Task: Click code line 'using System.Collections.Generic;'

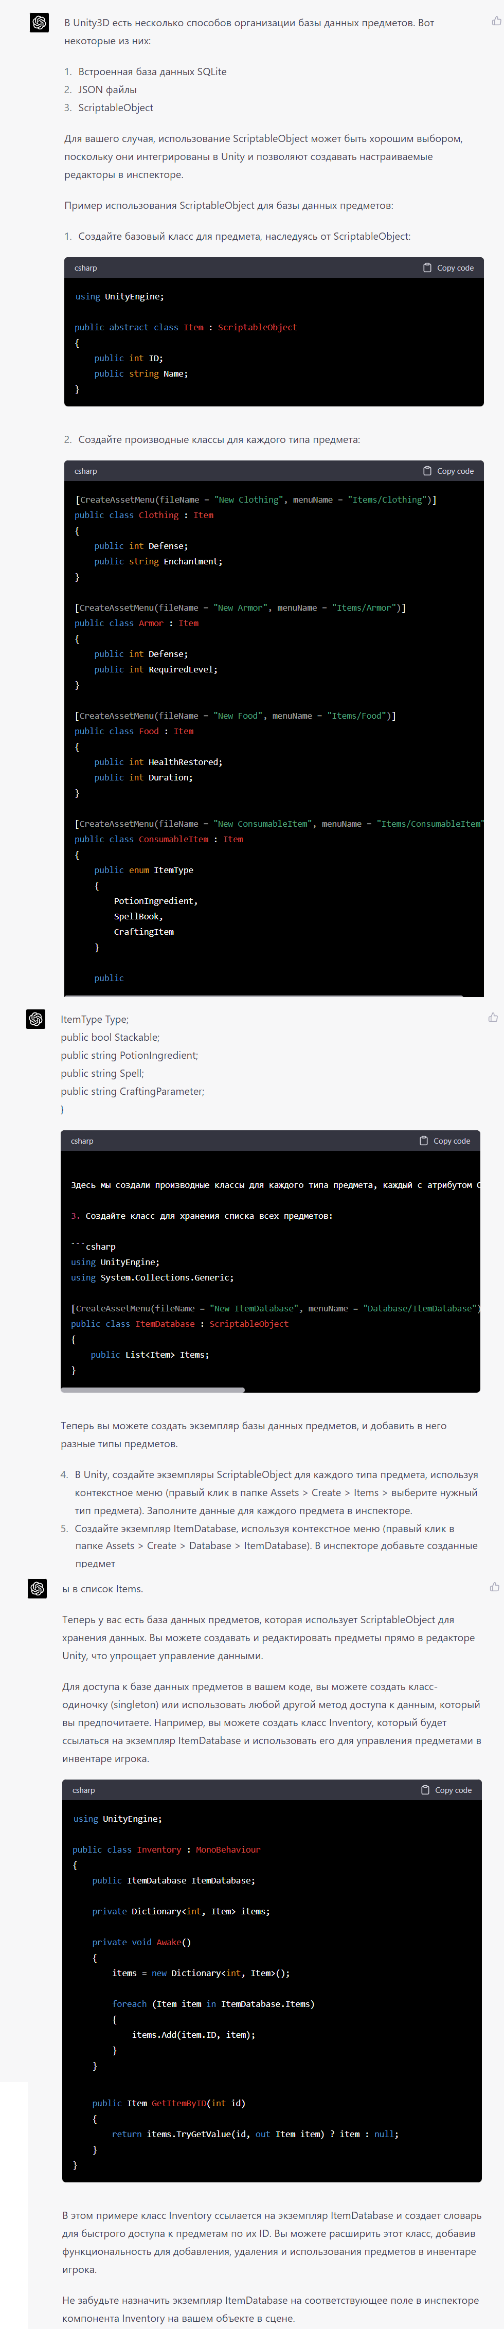Action: [x=153, y=1277]
